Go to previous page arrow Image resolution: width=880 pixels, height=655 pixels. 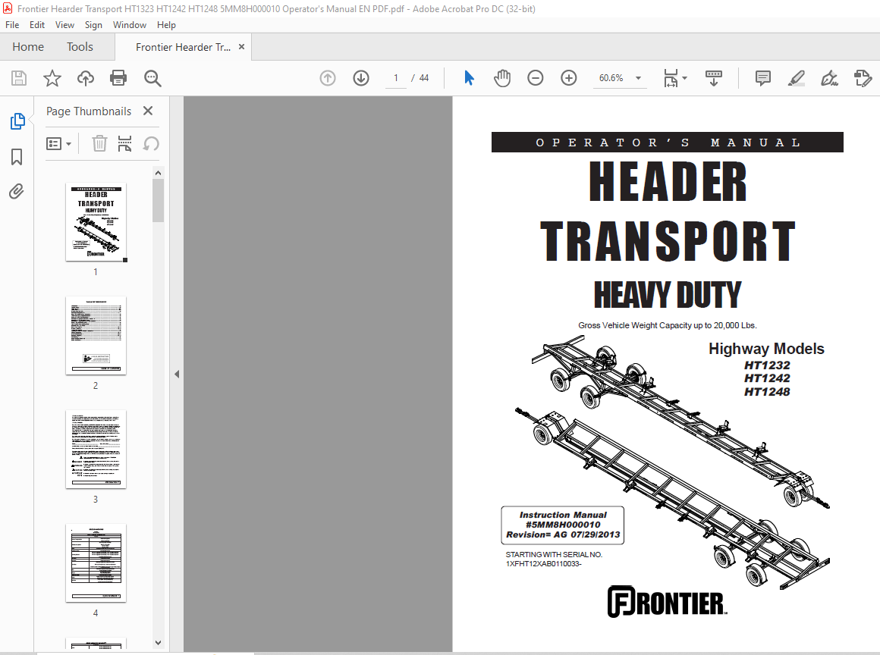(x=328, y=78)
